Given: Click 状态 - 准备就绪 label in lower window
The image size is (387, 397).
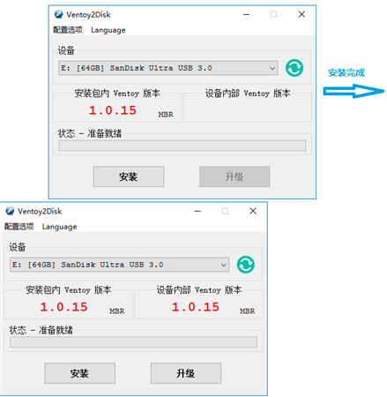Looking at the screenshot, I should (x=41, y=330).
